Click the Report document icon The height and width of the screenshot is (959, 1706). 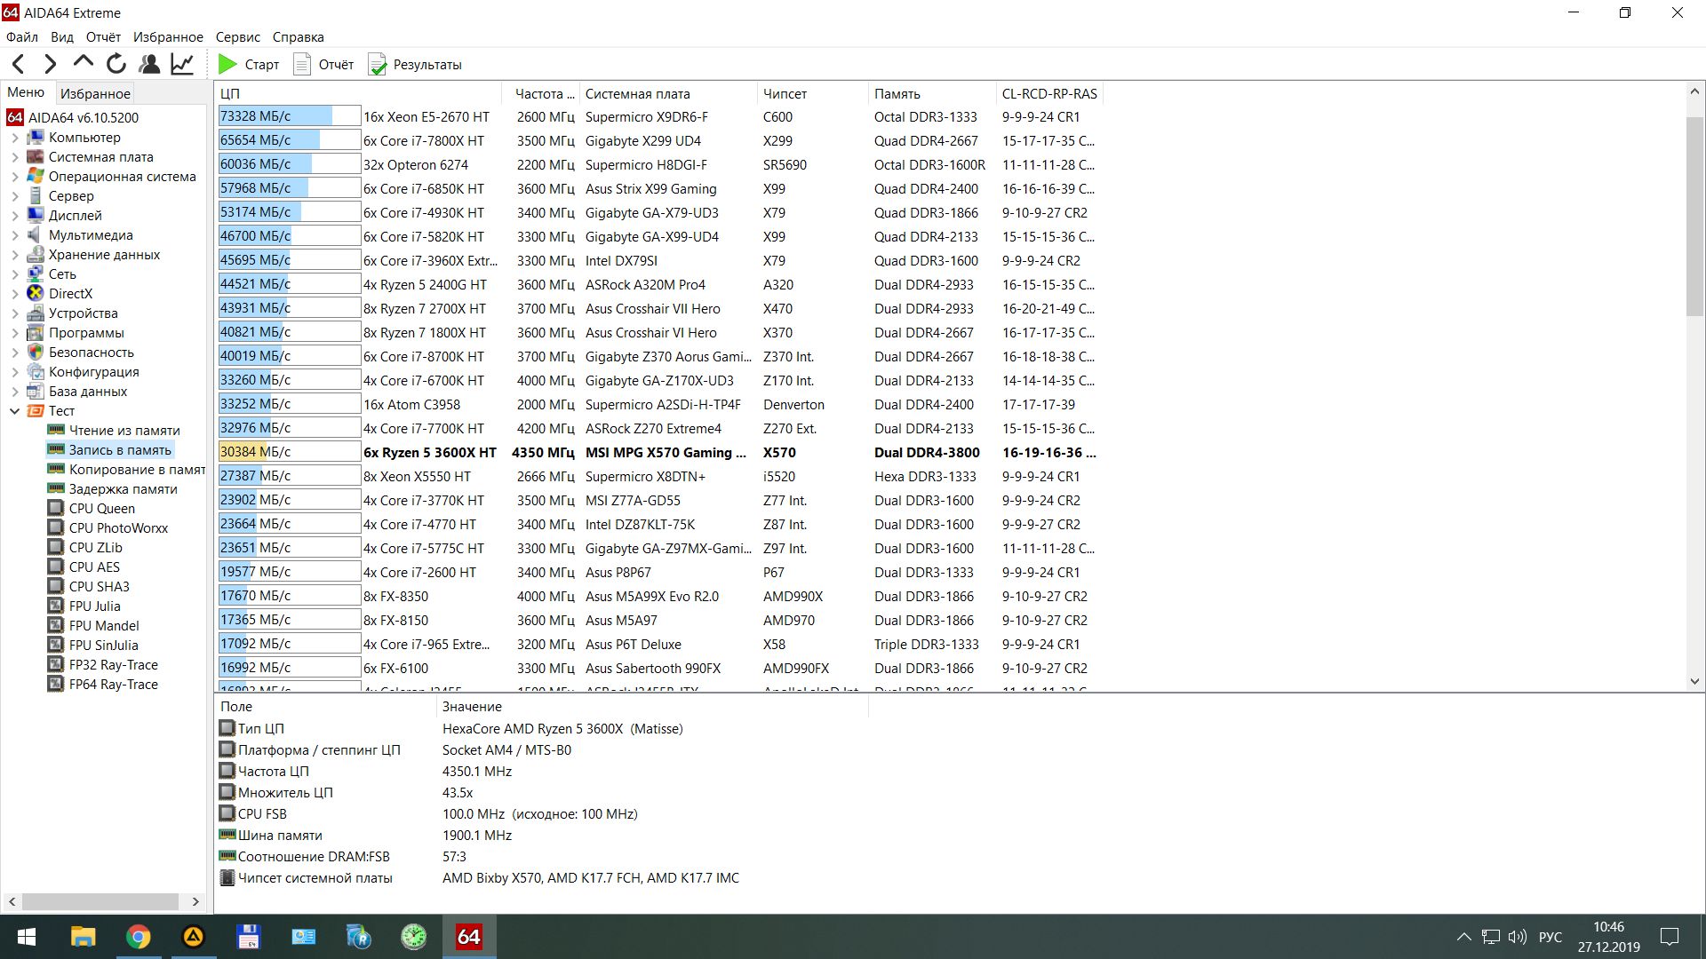point(302,65)
